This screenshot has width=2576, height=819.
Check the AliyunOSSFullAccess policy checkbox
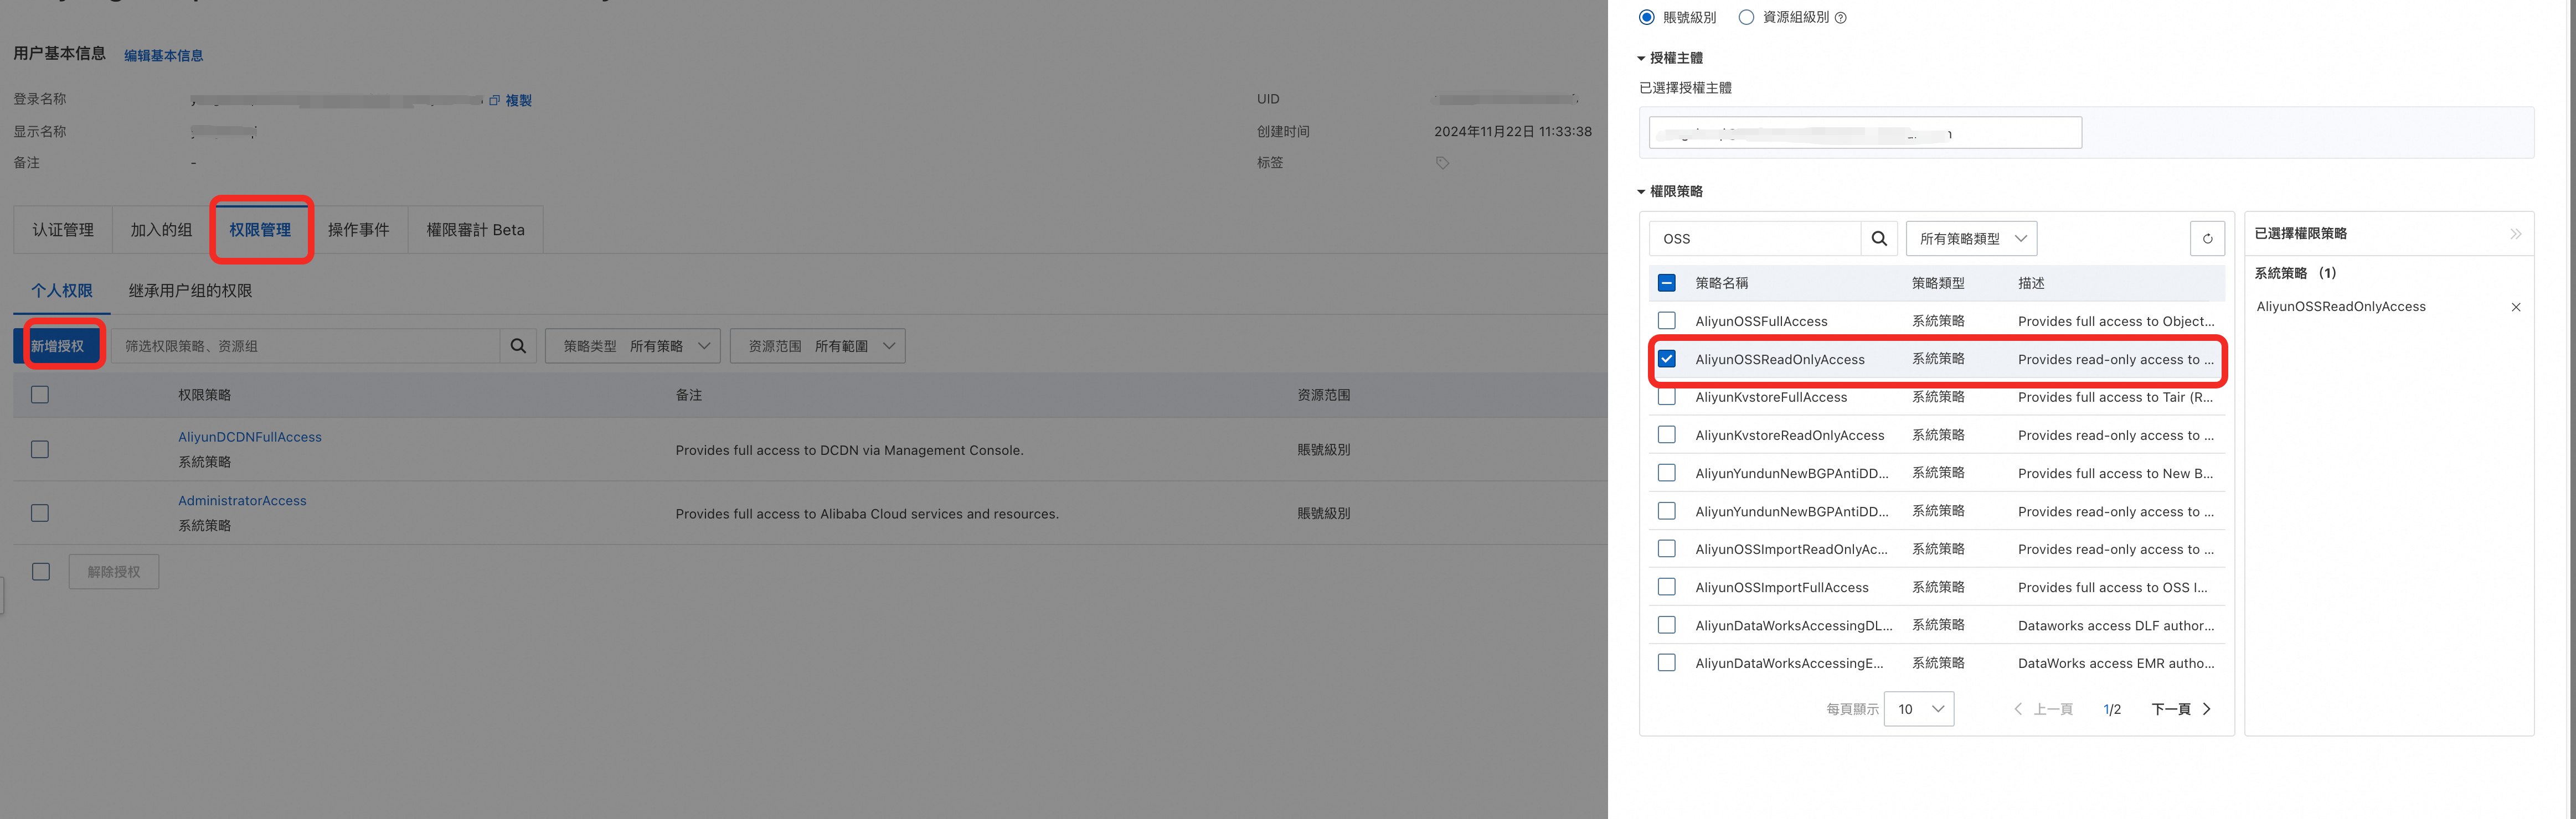pos(1666,320)
